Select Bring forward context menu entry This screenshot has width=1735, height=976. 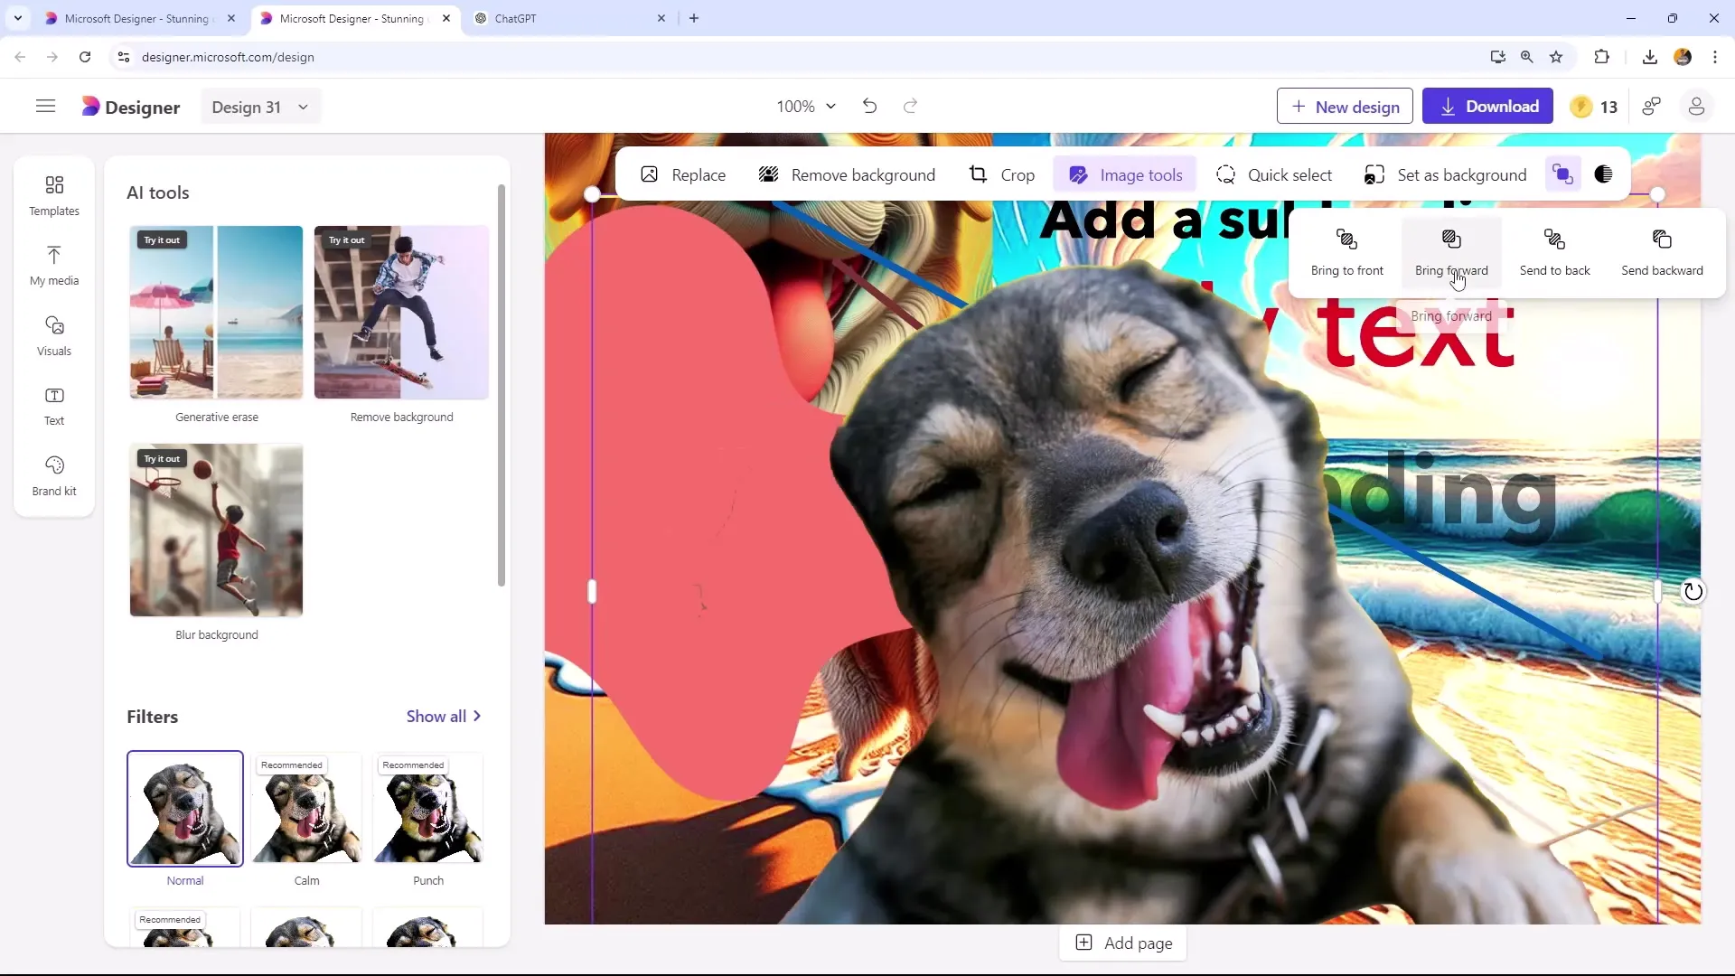pos(1451,251)
